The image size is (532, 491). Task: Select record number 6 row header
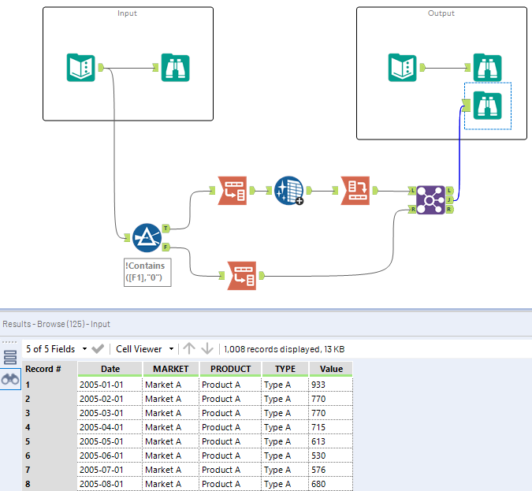click(50, 456)
